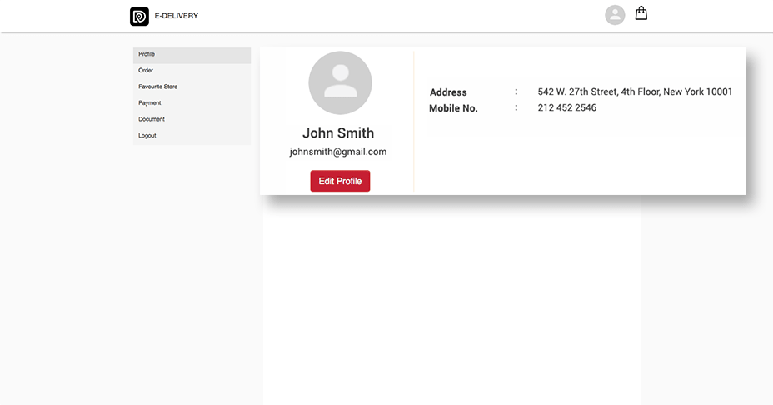Select Document in the sidebar
This screenshot has height=405, width=773.
click(x=192, y=119)
